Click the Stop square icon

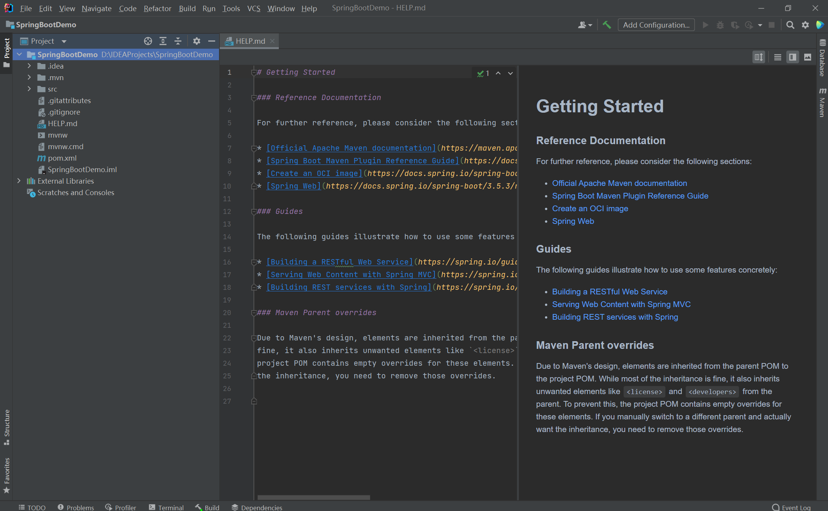click(772, 25)
